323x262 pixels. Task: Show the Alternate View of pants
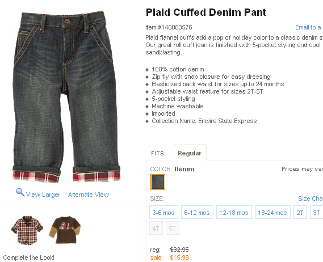point(89,195)
